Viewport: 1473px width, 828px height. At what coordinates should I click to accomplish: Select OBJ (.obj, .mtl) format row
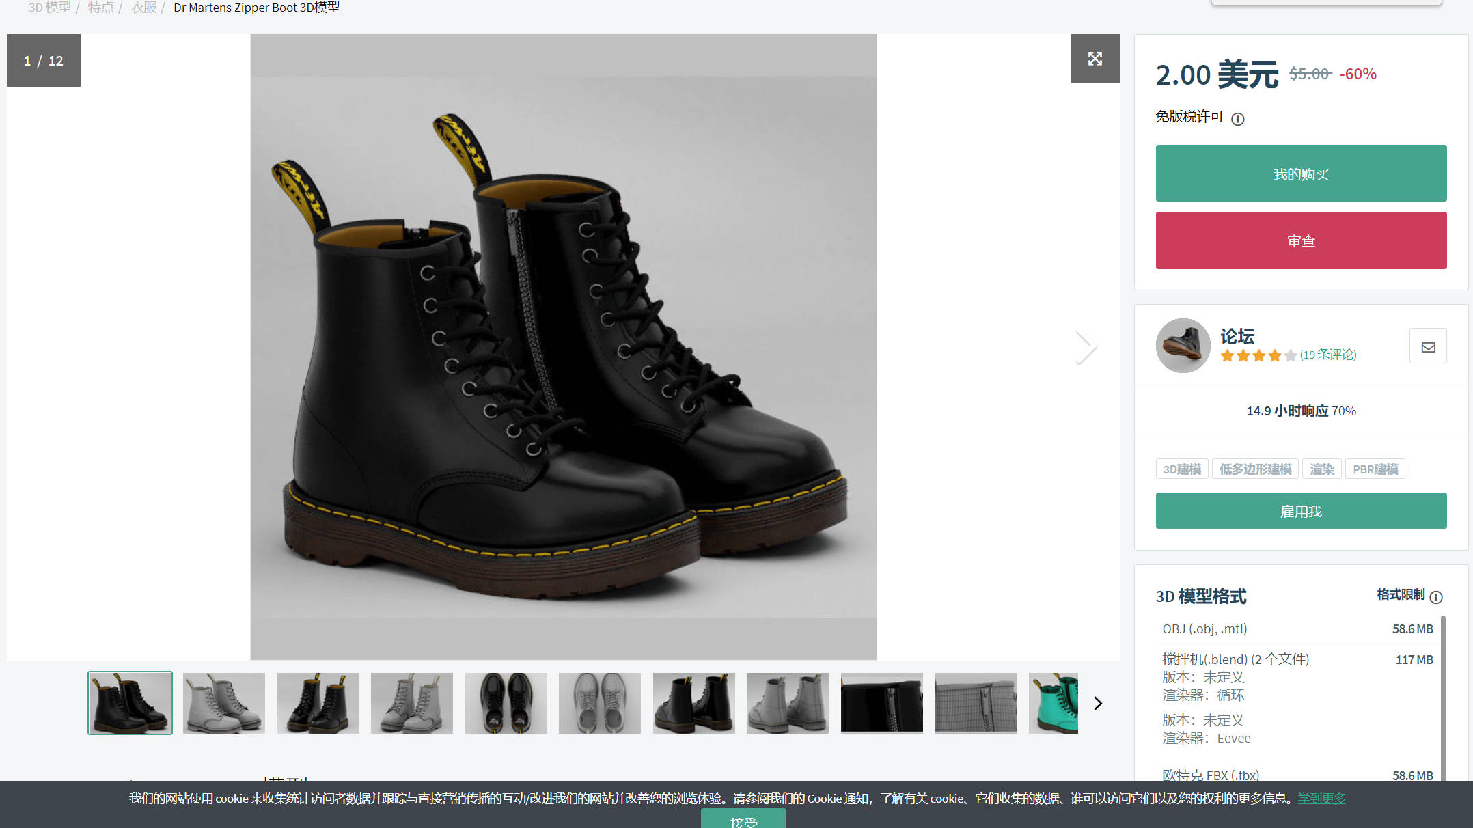(1297, 629)
